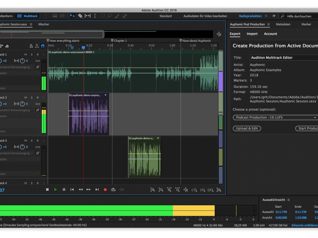The width and height of the screenshot is (318, 238).
Task: Solo Track 2 with S button
Action: (x=32, y=98)
